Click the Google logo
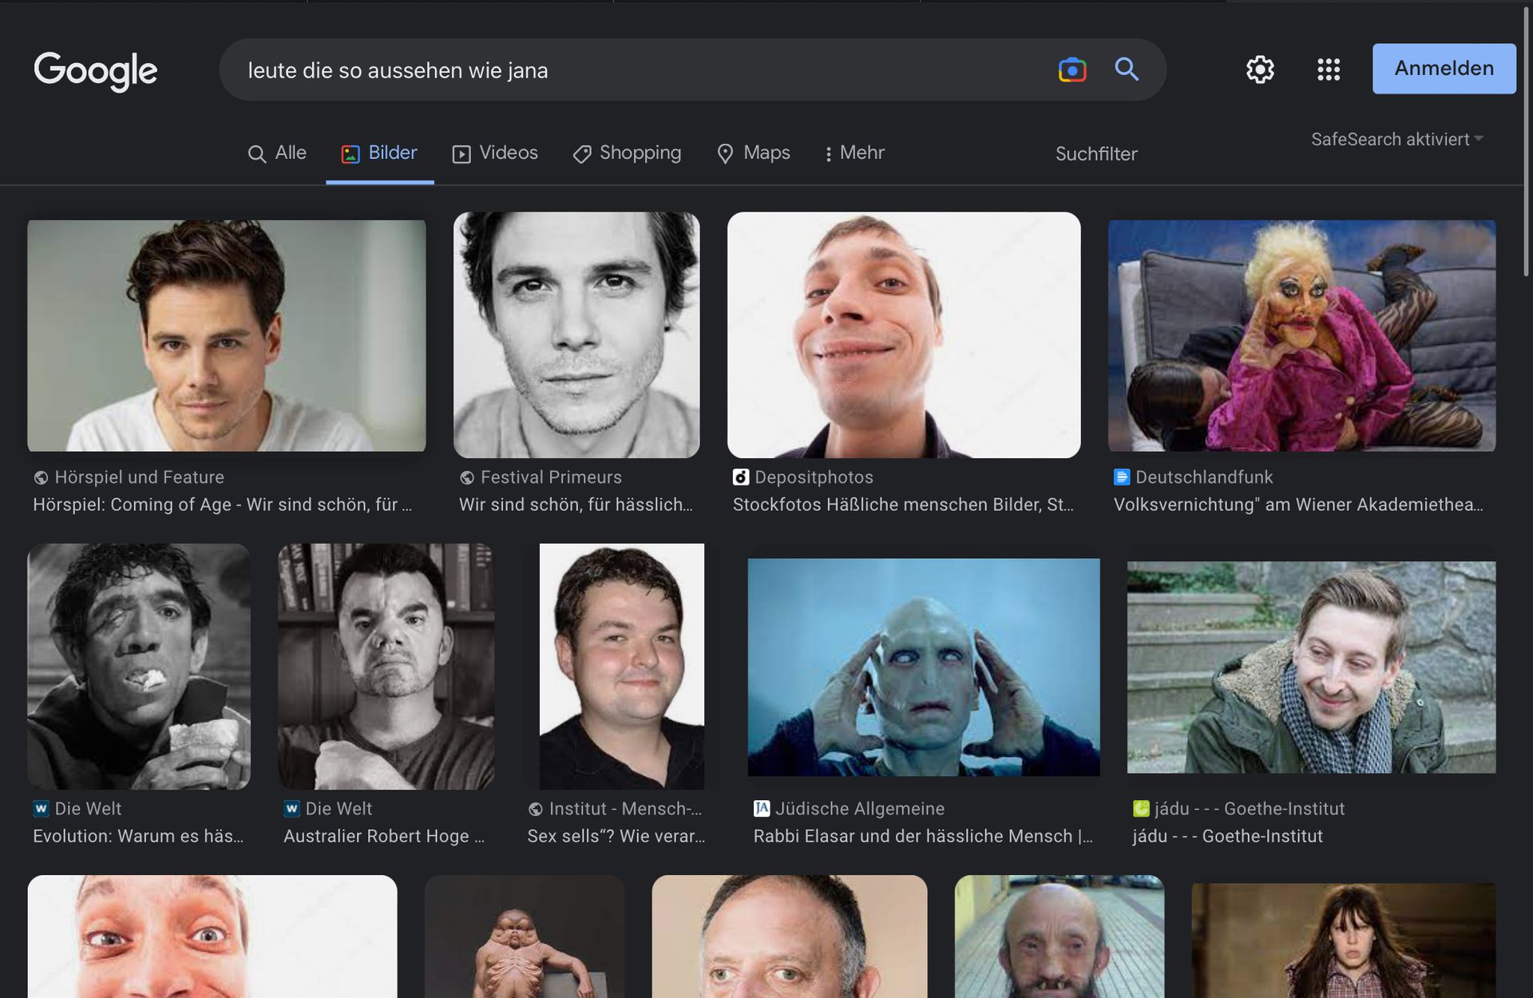1533x998 pixels. click(96, 70)
